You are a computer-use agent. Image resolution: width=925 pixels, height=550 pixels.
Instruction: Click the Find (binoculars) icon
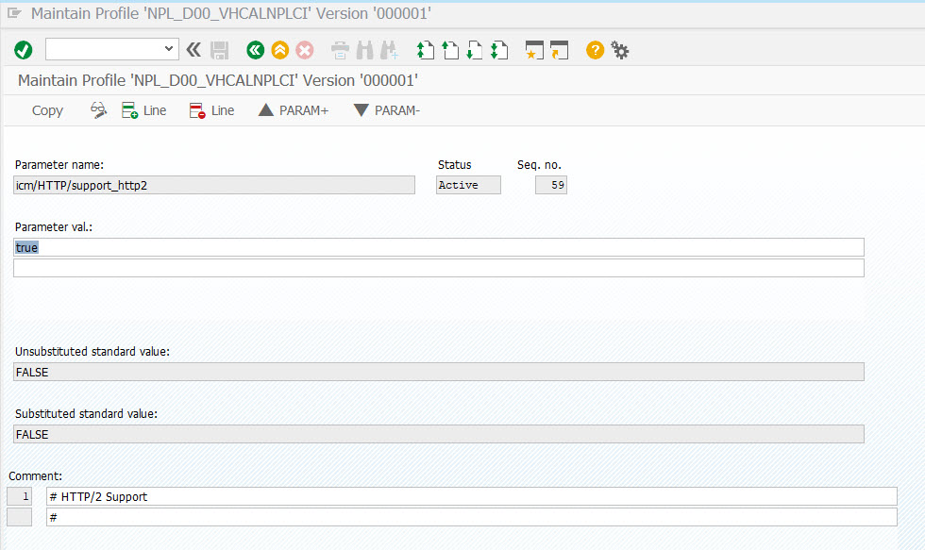coord(363,49)
